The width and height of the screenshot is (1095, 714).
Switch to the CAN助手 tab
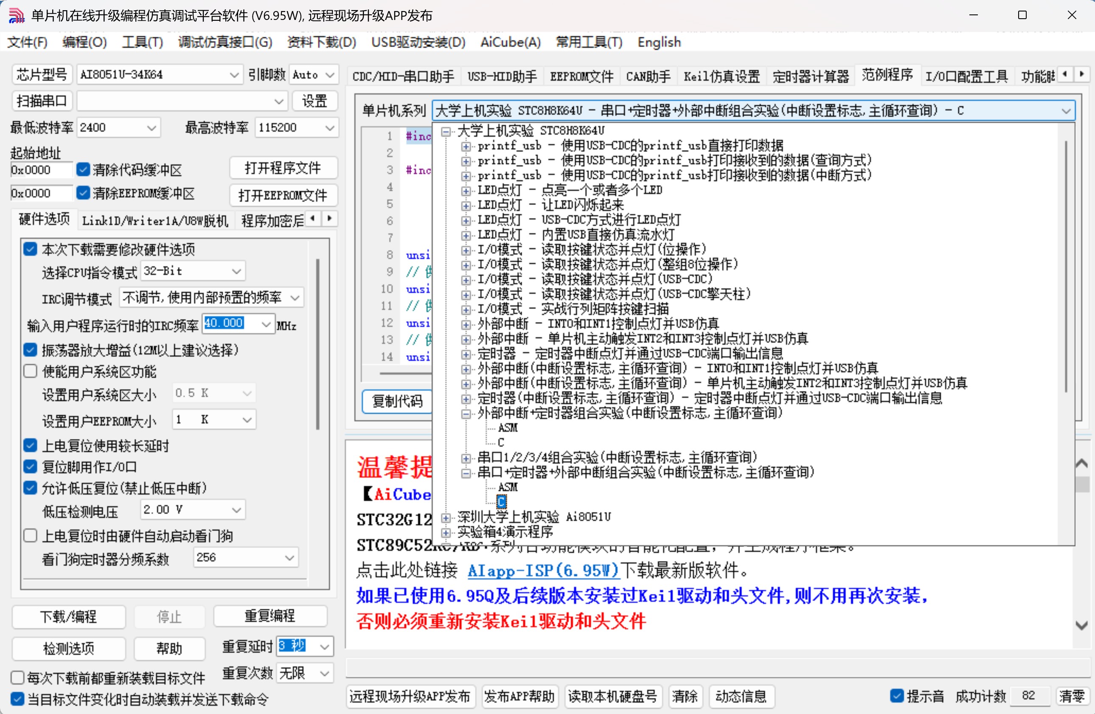[x=648, y=76]
